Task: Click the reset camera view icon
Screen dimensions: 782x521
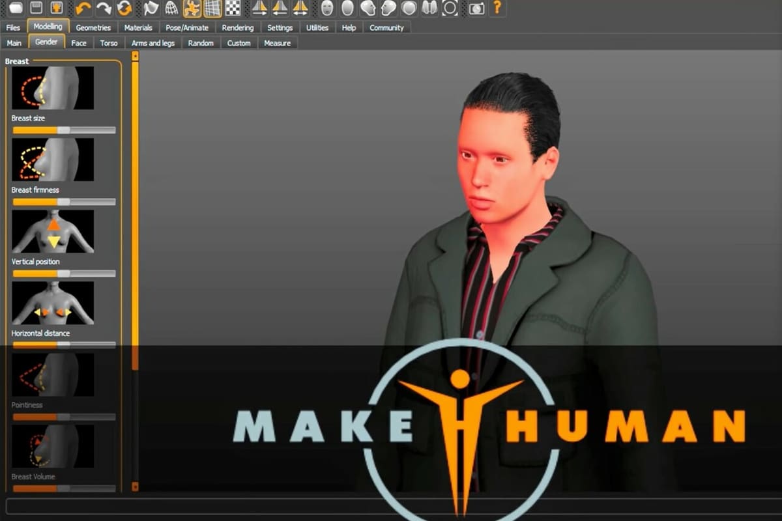Action: click(x=450, y=8)
